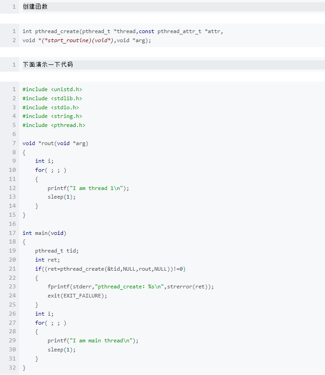Viewport: 325px width, 375px height.
Task: Click the printf "I am main thread" statement
Action: pyautogui.click(x=92, y=341)
